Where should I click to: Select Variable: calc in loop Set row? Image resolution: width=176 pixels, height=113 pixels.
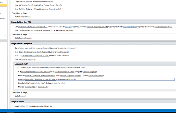(43, 87)
